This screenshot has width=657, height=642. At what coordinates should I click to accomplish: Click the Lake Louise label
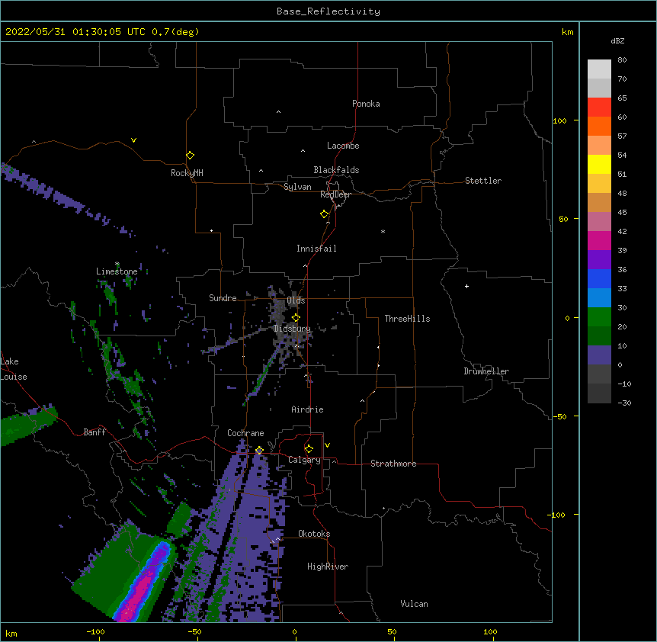click(14, 369)
